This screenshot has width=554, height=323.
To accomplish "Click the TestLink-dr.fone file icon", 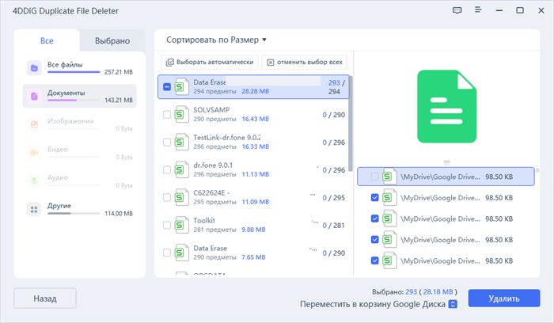I will coord(181,142).
